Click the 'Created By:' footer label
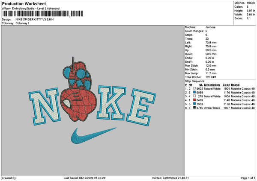The width and height of the screenshot is (257, 181). (x=9, y=178)
